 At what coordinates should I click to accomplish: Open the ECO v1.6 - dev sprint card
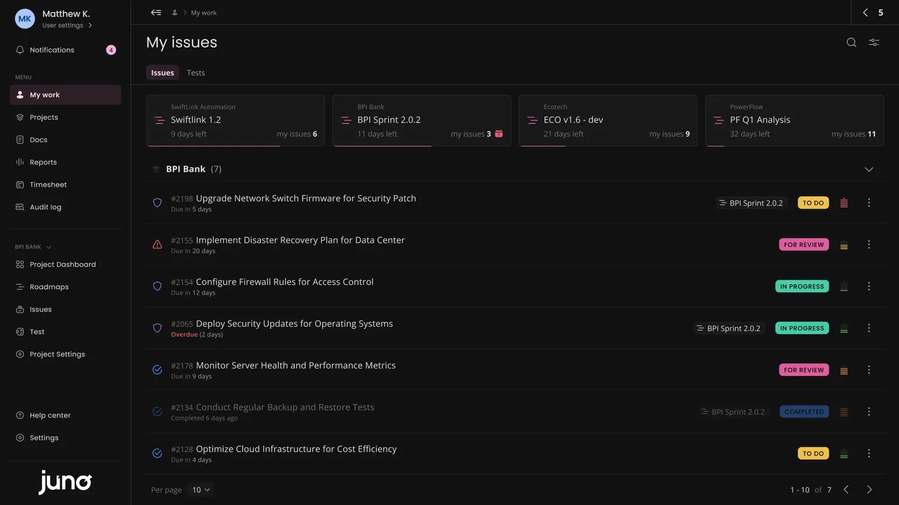[608, 120]
